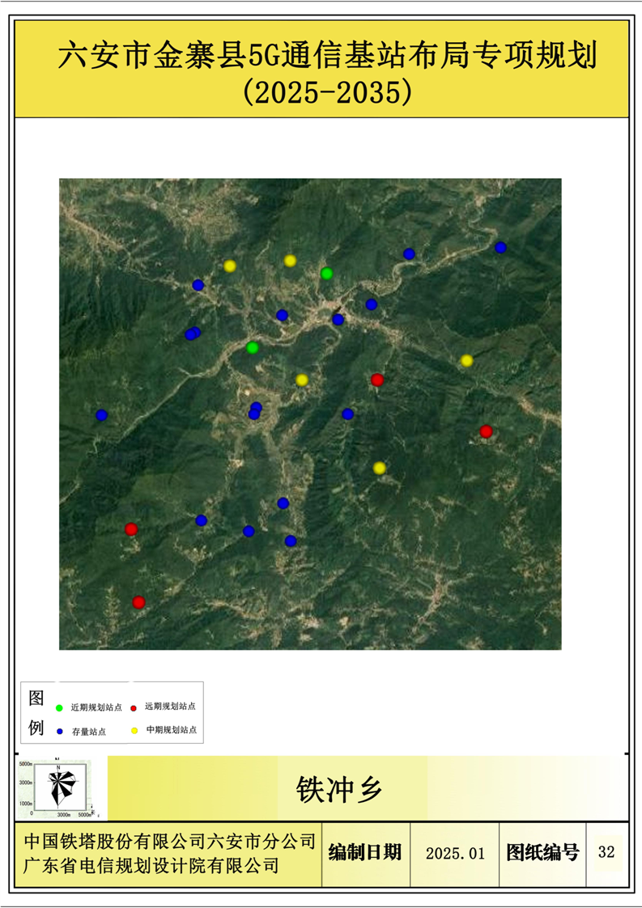642x908 pixels.
Task: Click the text 中国铁塔股份有限公司六安市分公司
Action: [x=170, y=841]
